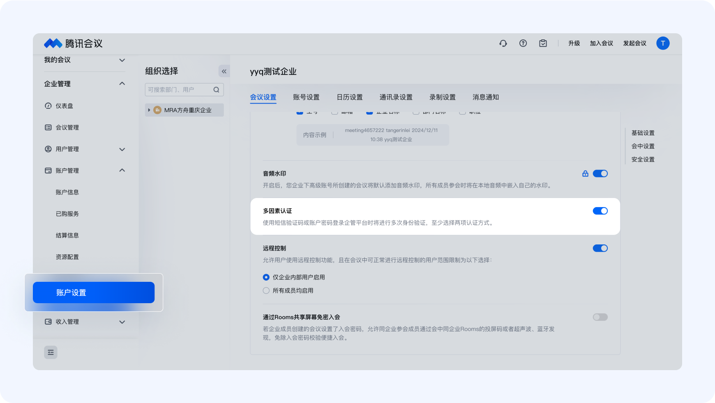Open the 录制设置 tab
This screenshot has height=403, width=715.
[443, 97]
